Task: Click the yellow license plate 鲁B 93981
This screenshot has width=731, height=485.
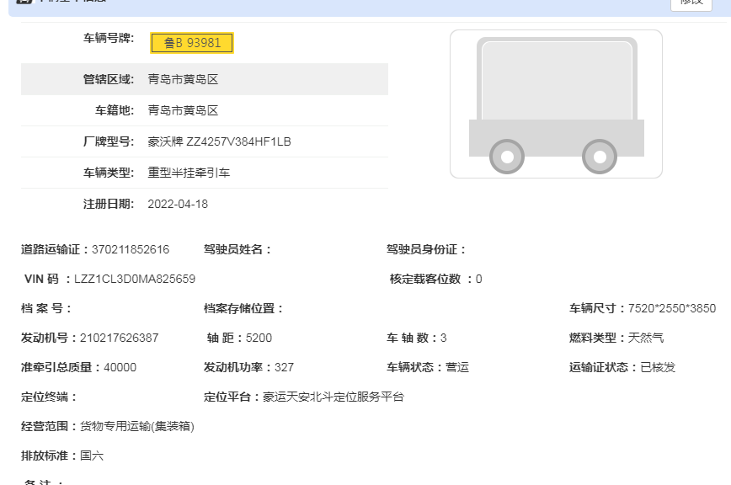Action: coord(192,43)
